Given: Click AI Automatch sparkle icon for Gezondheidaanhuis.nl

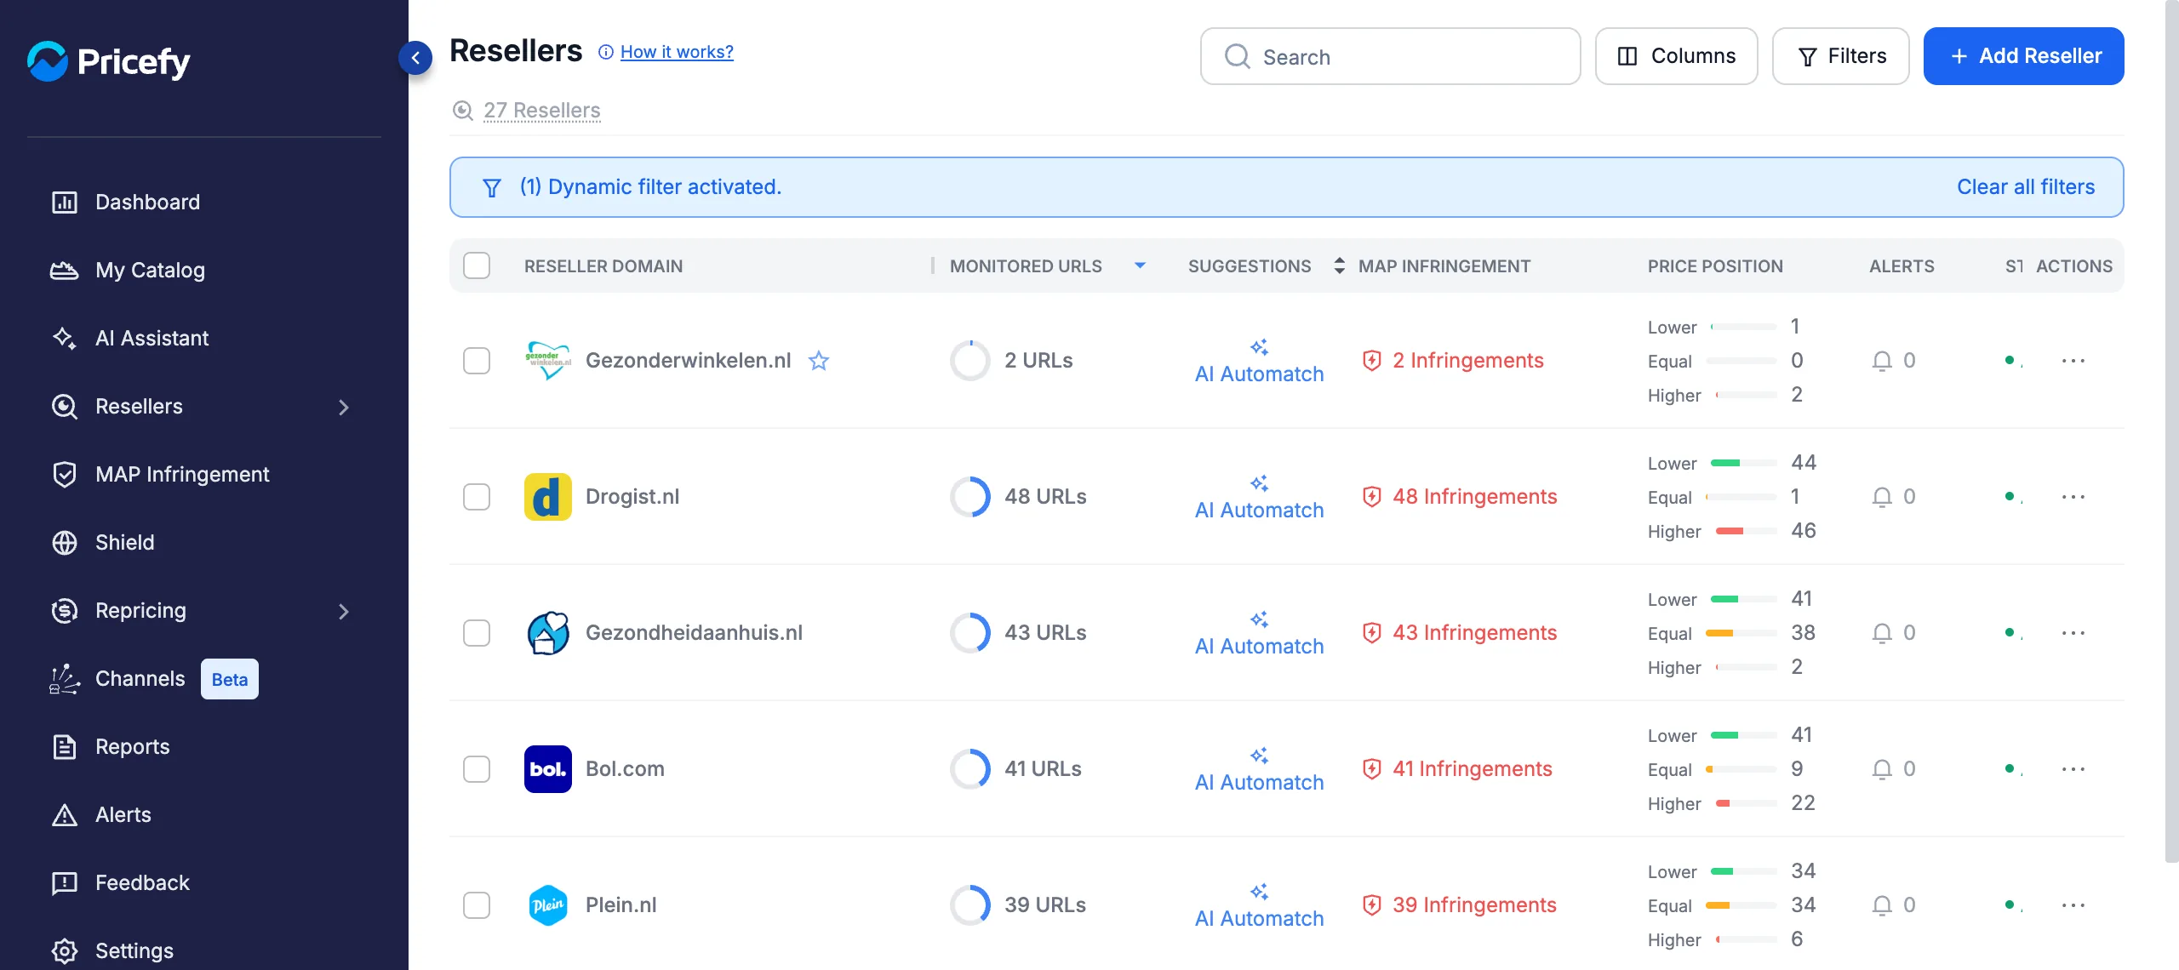Looking at the screenshot, I should click(1259, 619).
